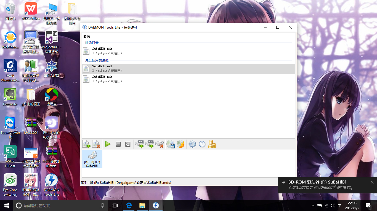Click the Reload/refresh mount toolbar icon
Screen dimensions: 377x211
tap(128, 144)
